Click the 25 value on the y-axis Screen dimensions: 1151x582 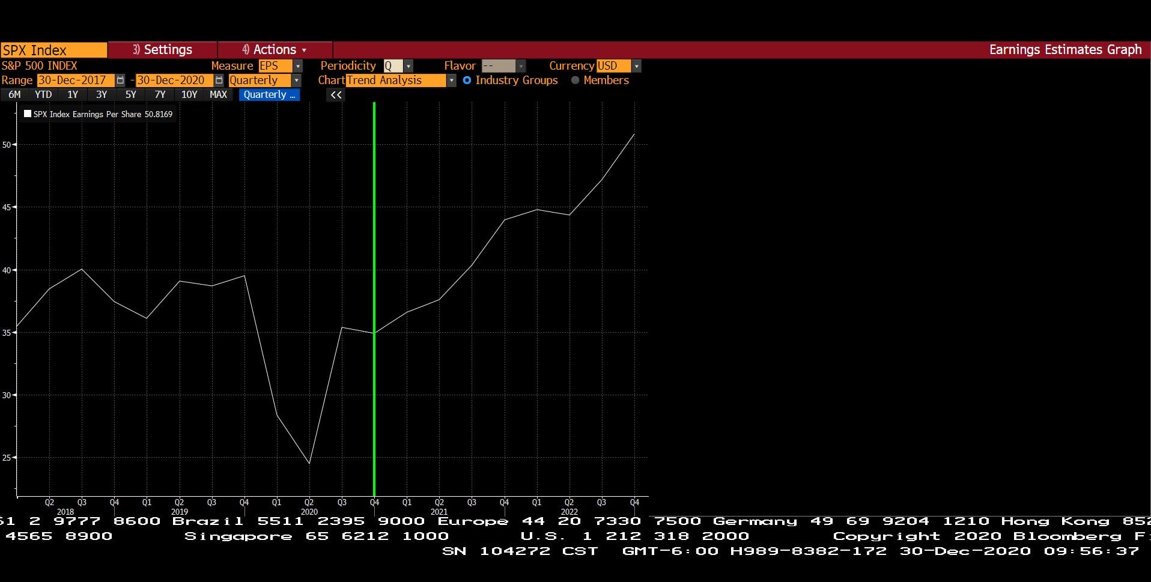[x=6, y=458]
